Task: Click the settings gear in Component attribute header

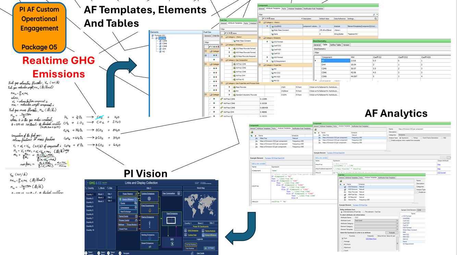Action: point(375,18)
